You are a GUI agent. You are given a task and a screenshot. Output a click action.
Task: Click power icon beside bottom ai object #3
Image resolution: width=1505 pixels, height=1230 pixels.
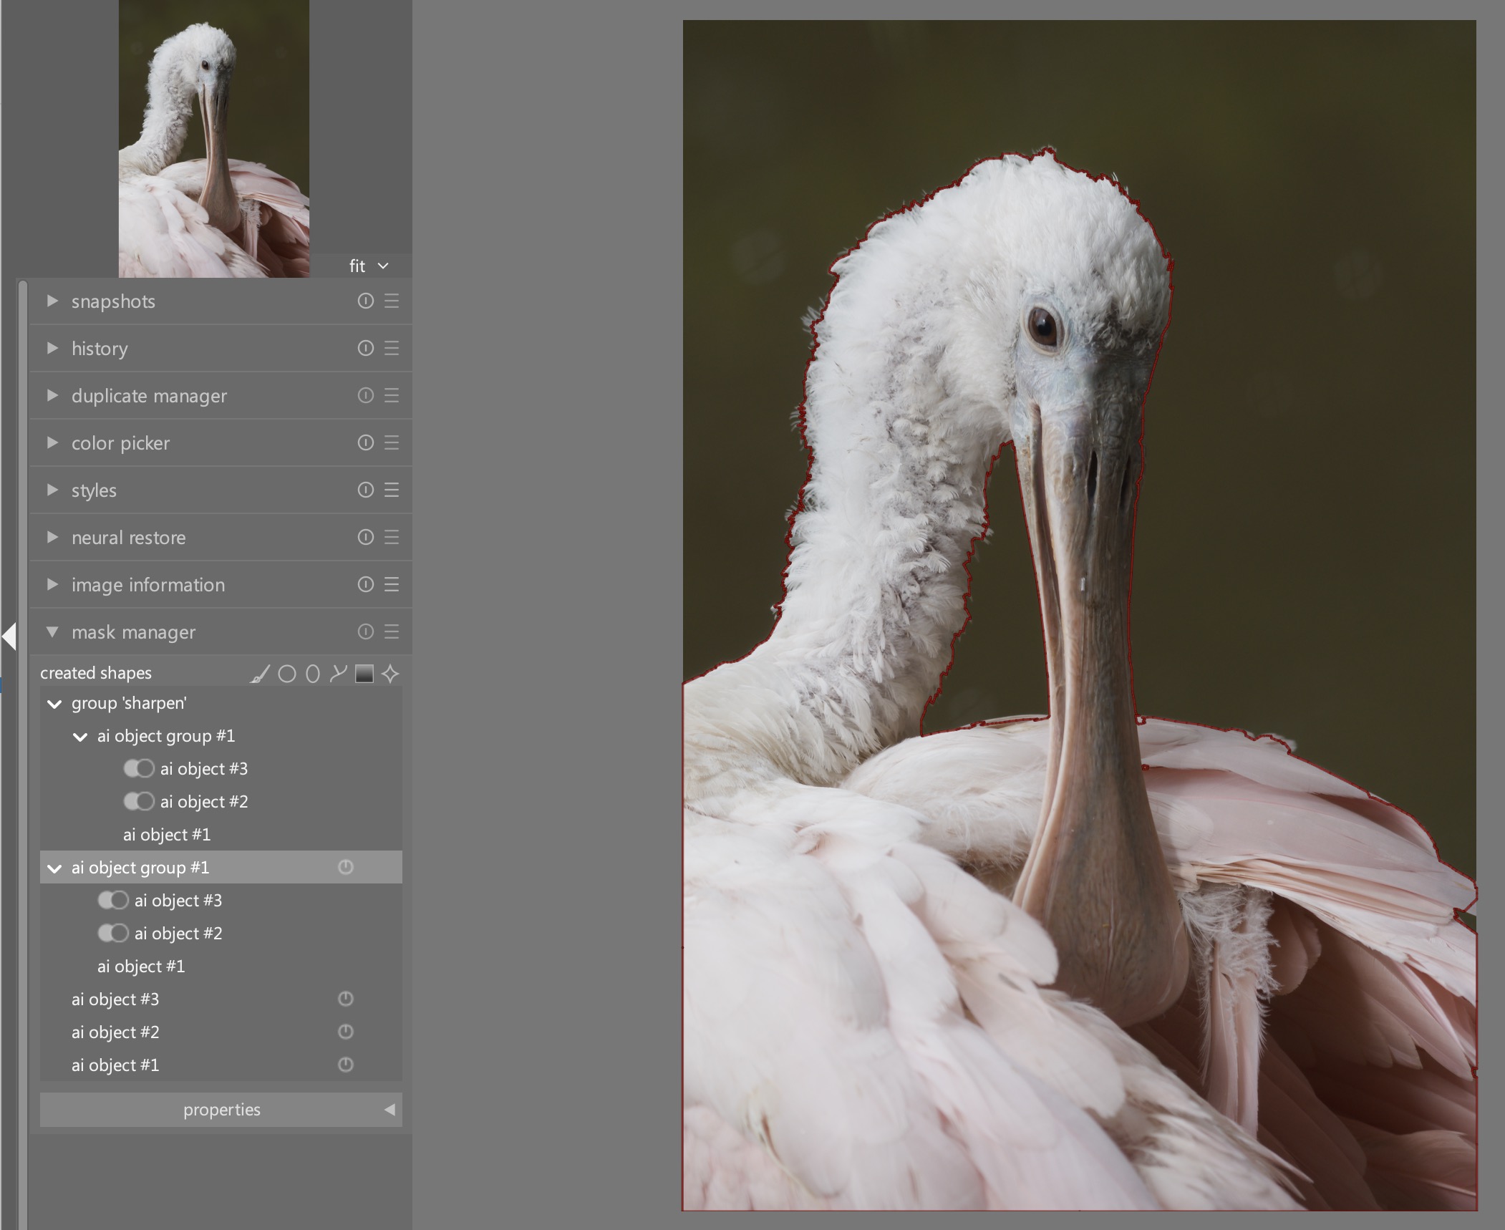pyautogui.click(x=346, y=999)
